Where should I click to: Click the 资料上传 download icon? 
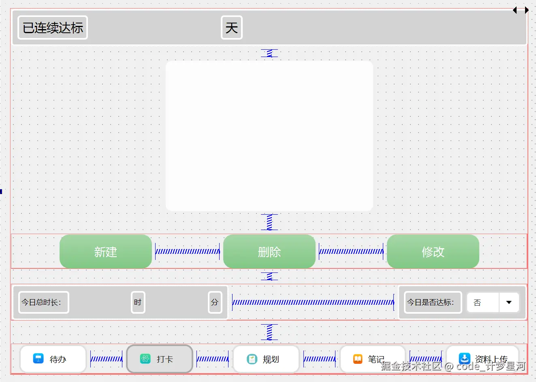point(464,358)
